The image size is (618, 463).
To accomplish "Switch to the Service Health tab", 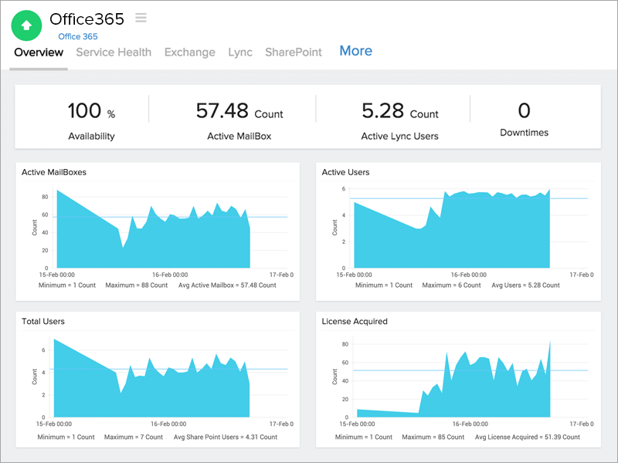I will pyautogui.click(x=114, y=52).
